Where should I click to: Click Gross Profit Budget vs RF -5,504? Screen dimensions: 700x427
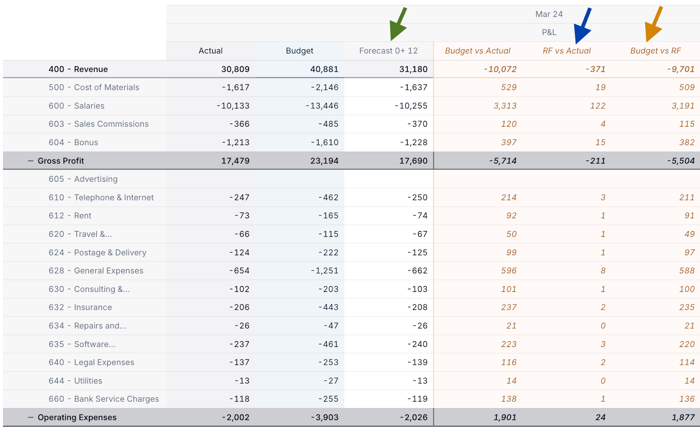[x=681, y=161]
